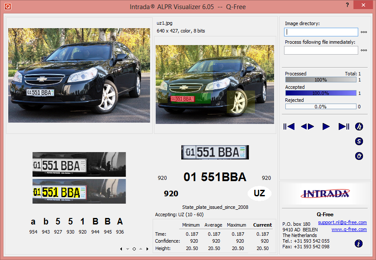
Task: Jump to first image with skip-back button
Action: pyautogui.click(x=289, y=127)
